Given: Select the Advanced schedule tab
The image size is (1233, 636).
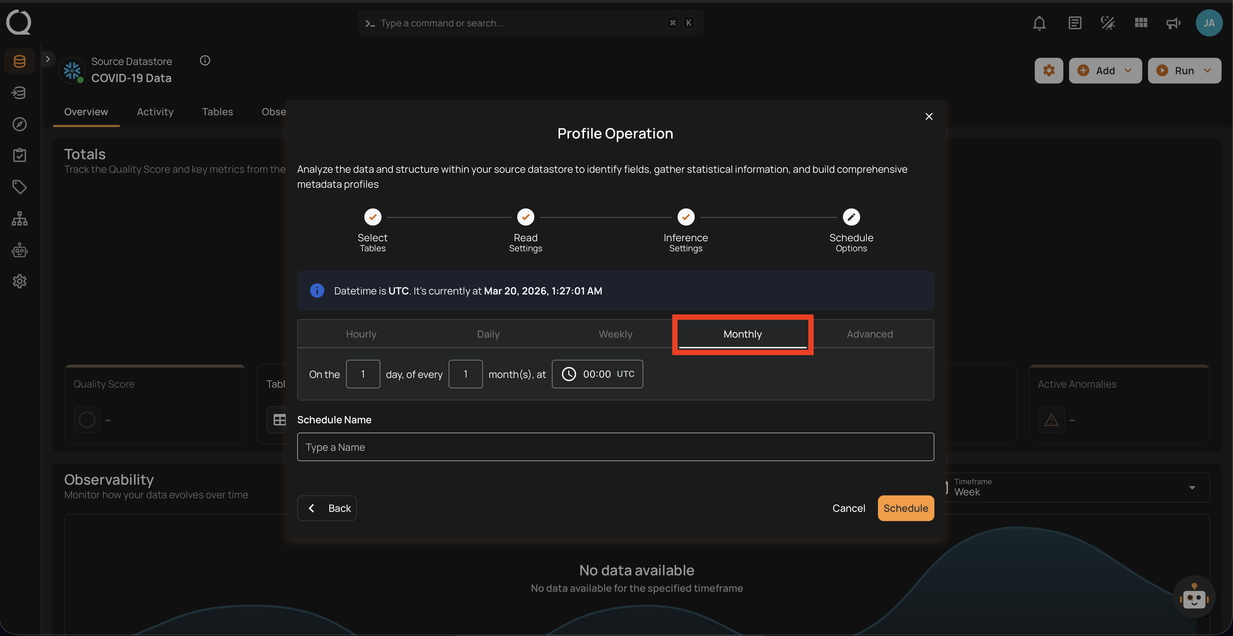Looking at the screenshot, I should [869, 334].
